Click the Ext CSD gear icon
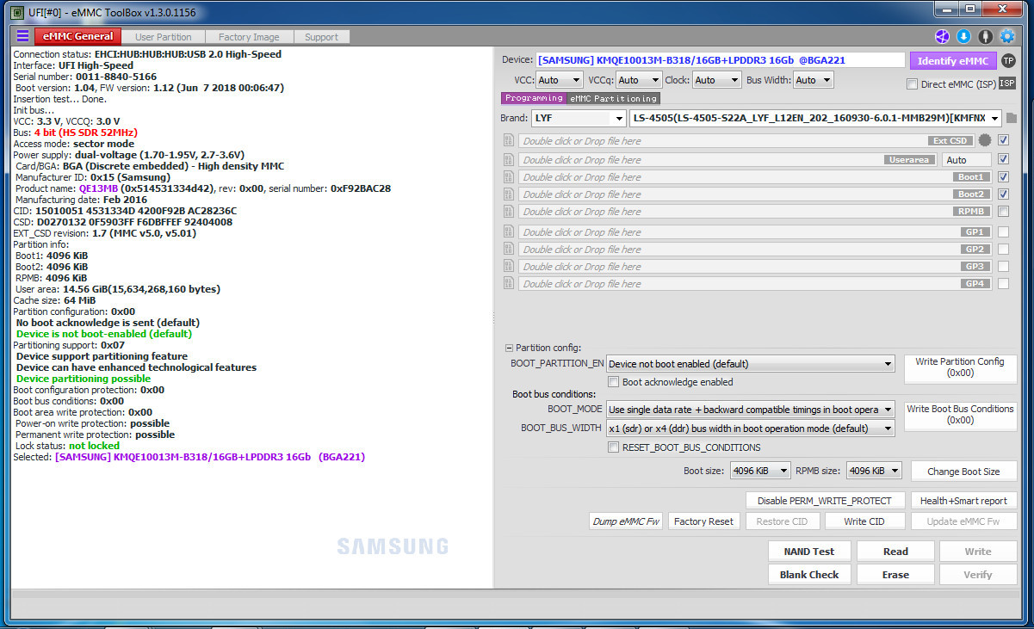This screenshot has width=1034, height=629. click(984, 140)
